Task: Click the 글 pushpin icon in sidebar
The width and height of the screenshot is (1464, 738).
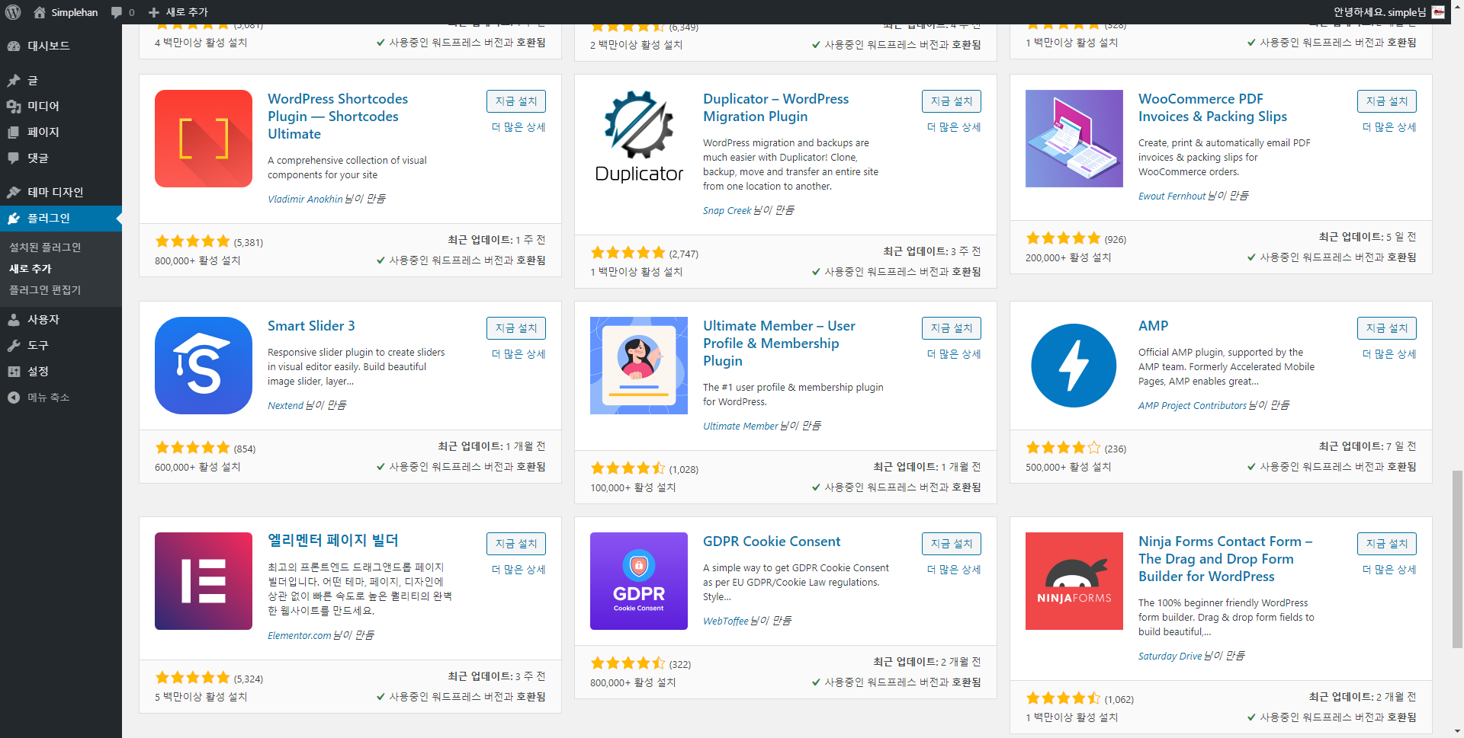Action: pos(14,80)
